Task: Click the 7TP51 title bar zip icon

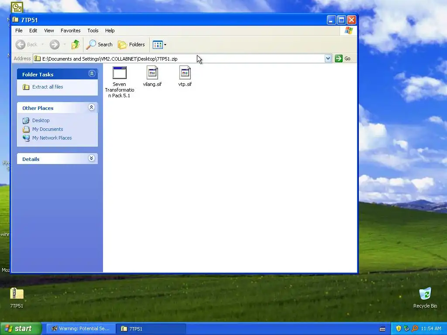Action: pos(16,20)
